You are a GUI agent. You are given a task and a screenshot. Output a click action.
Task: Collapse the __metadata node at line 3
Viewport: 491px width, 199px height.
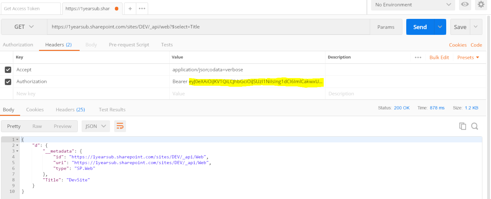point(18,151)
